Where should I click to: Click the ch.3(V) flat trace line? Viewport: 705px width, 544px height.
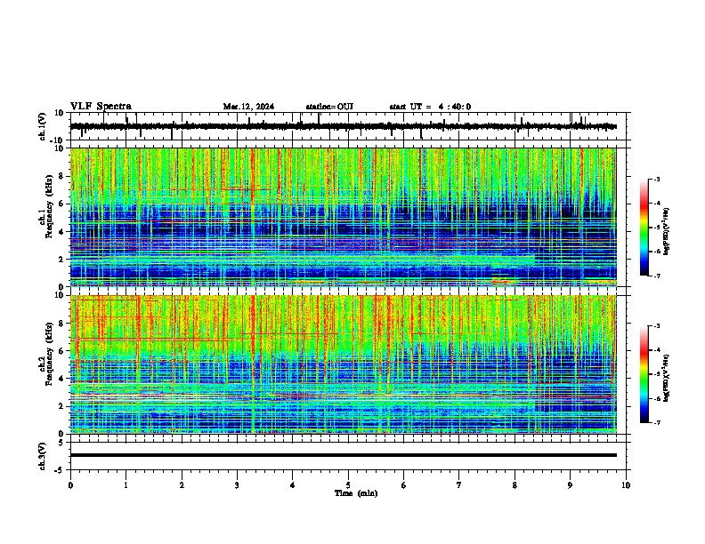(343, 455)
